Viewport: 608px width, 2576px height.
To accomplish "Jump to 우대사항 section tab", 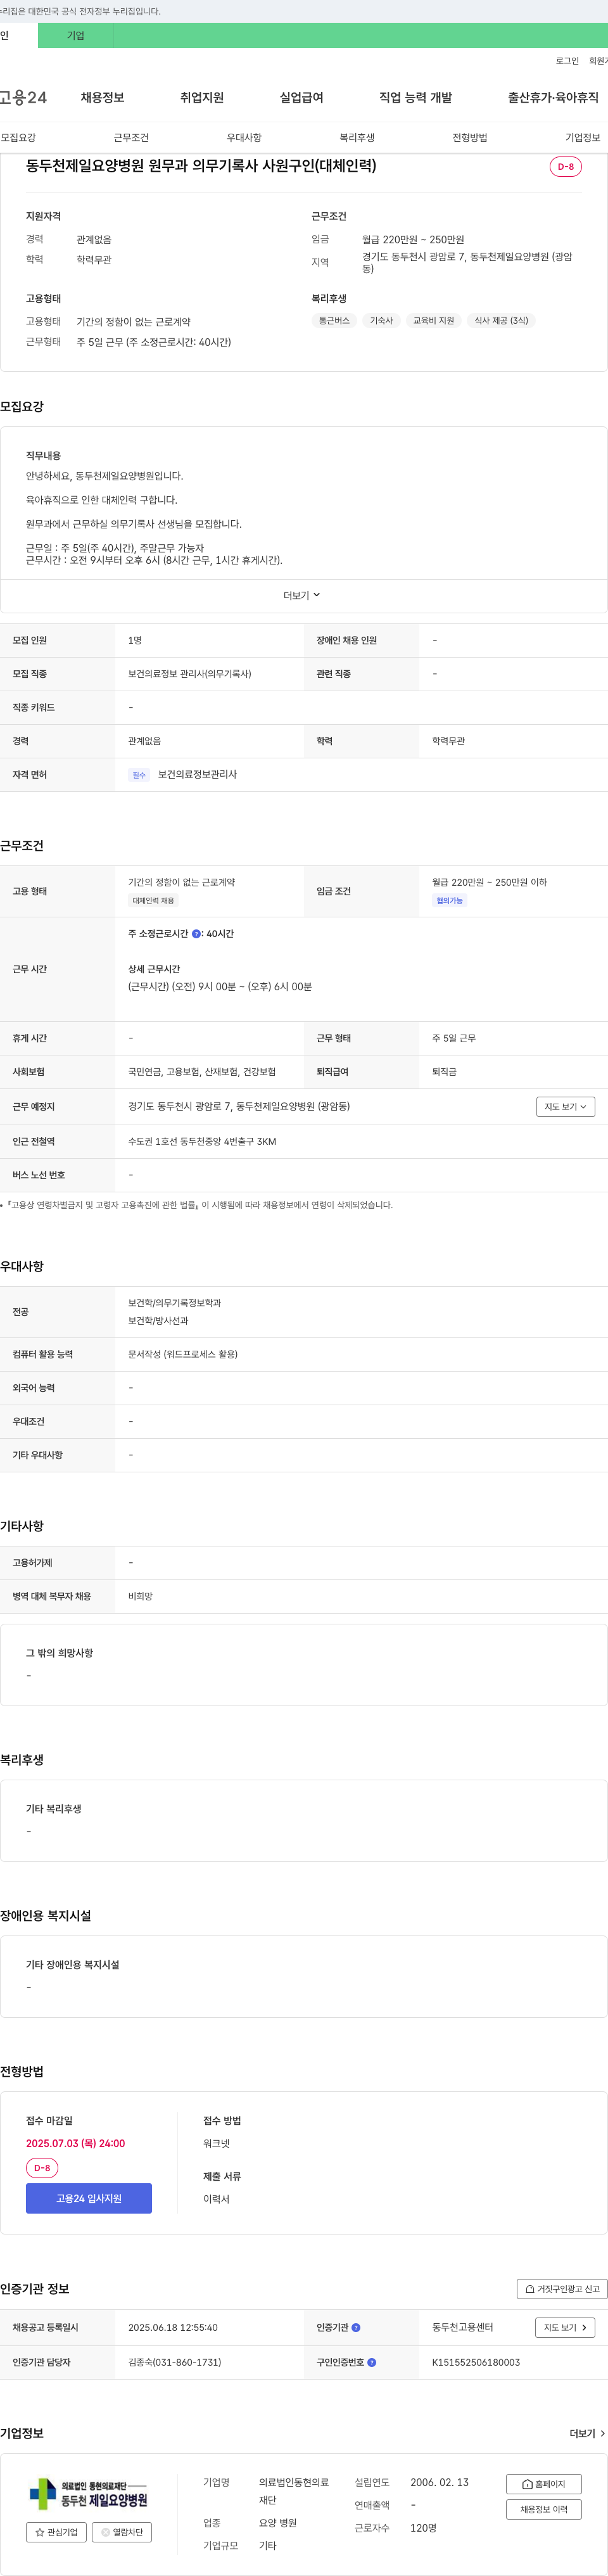I will [x=244, y=137].
